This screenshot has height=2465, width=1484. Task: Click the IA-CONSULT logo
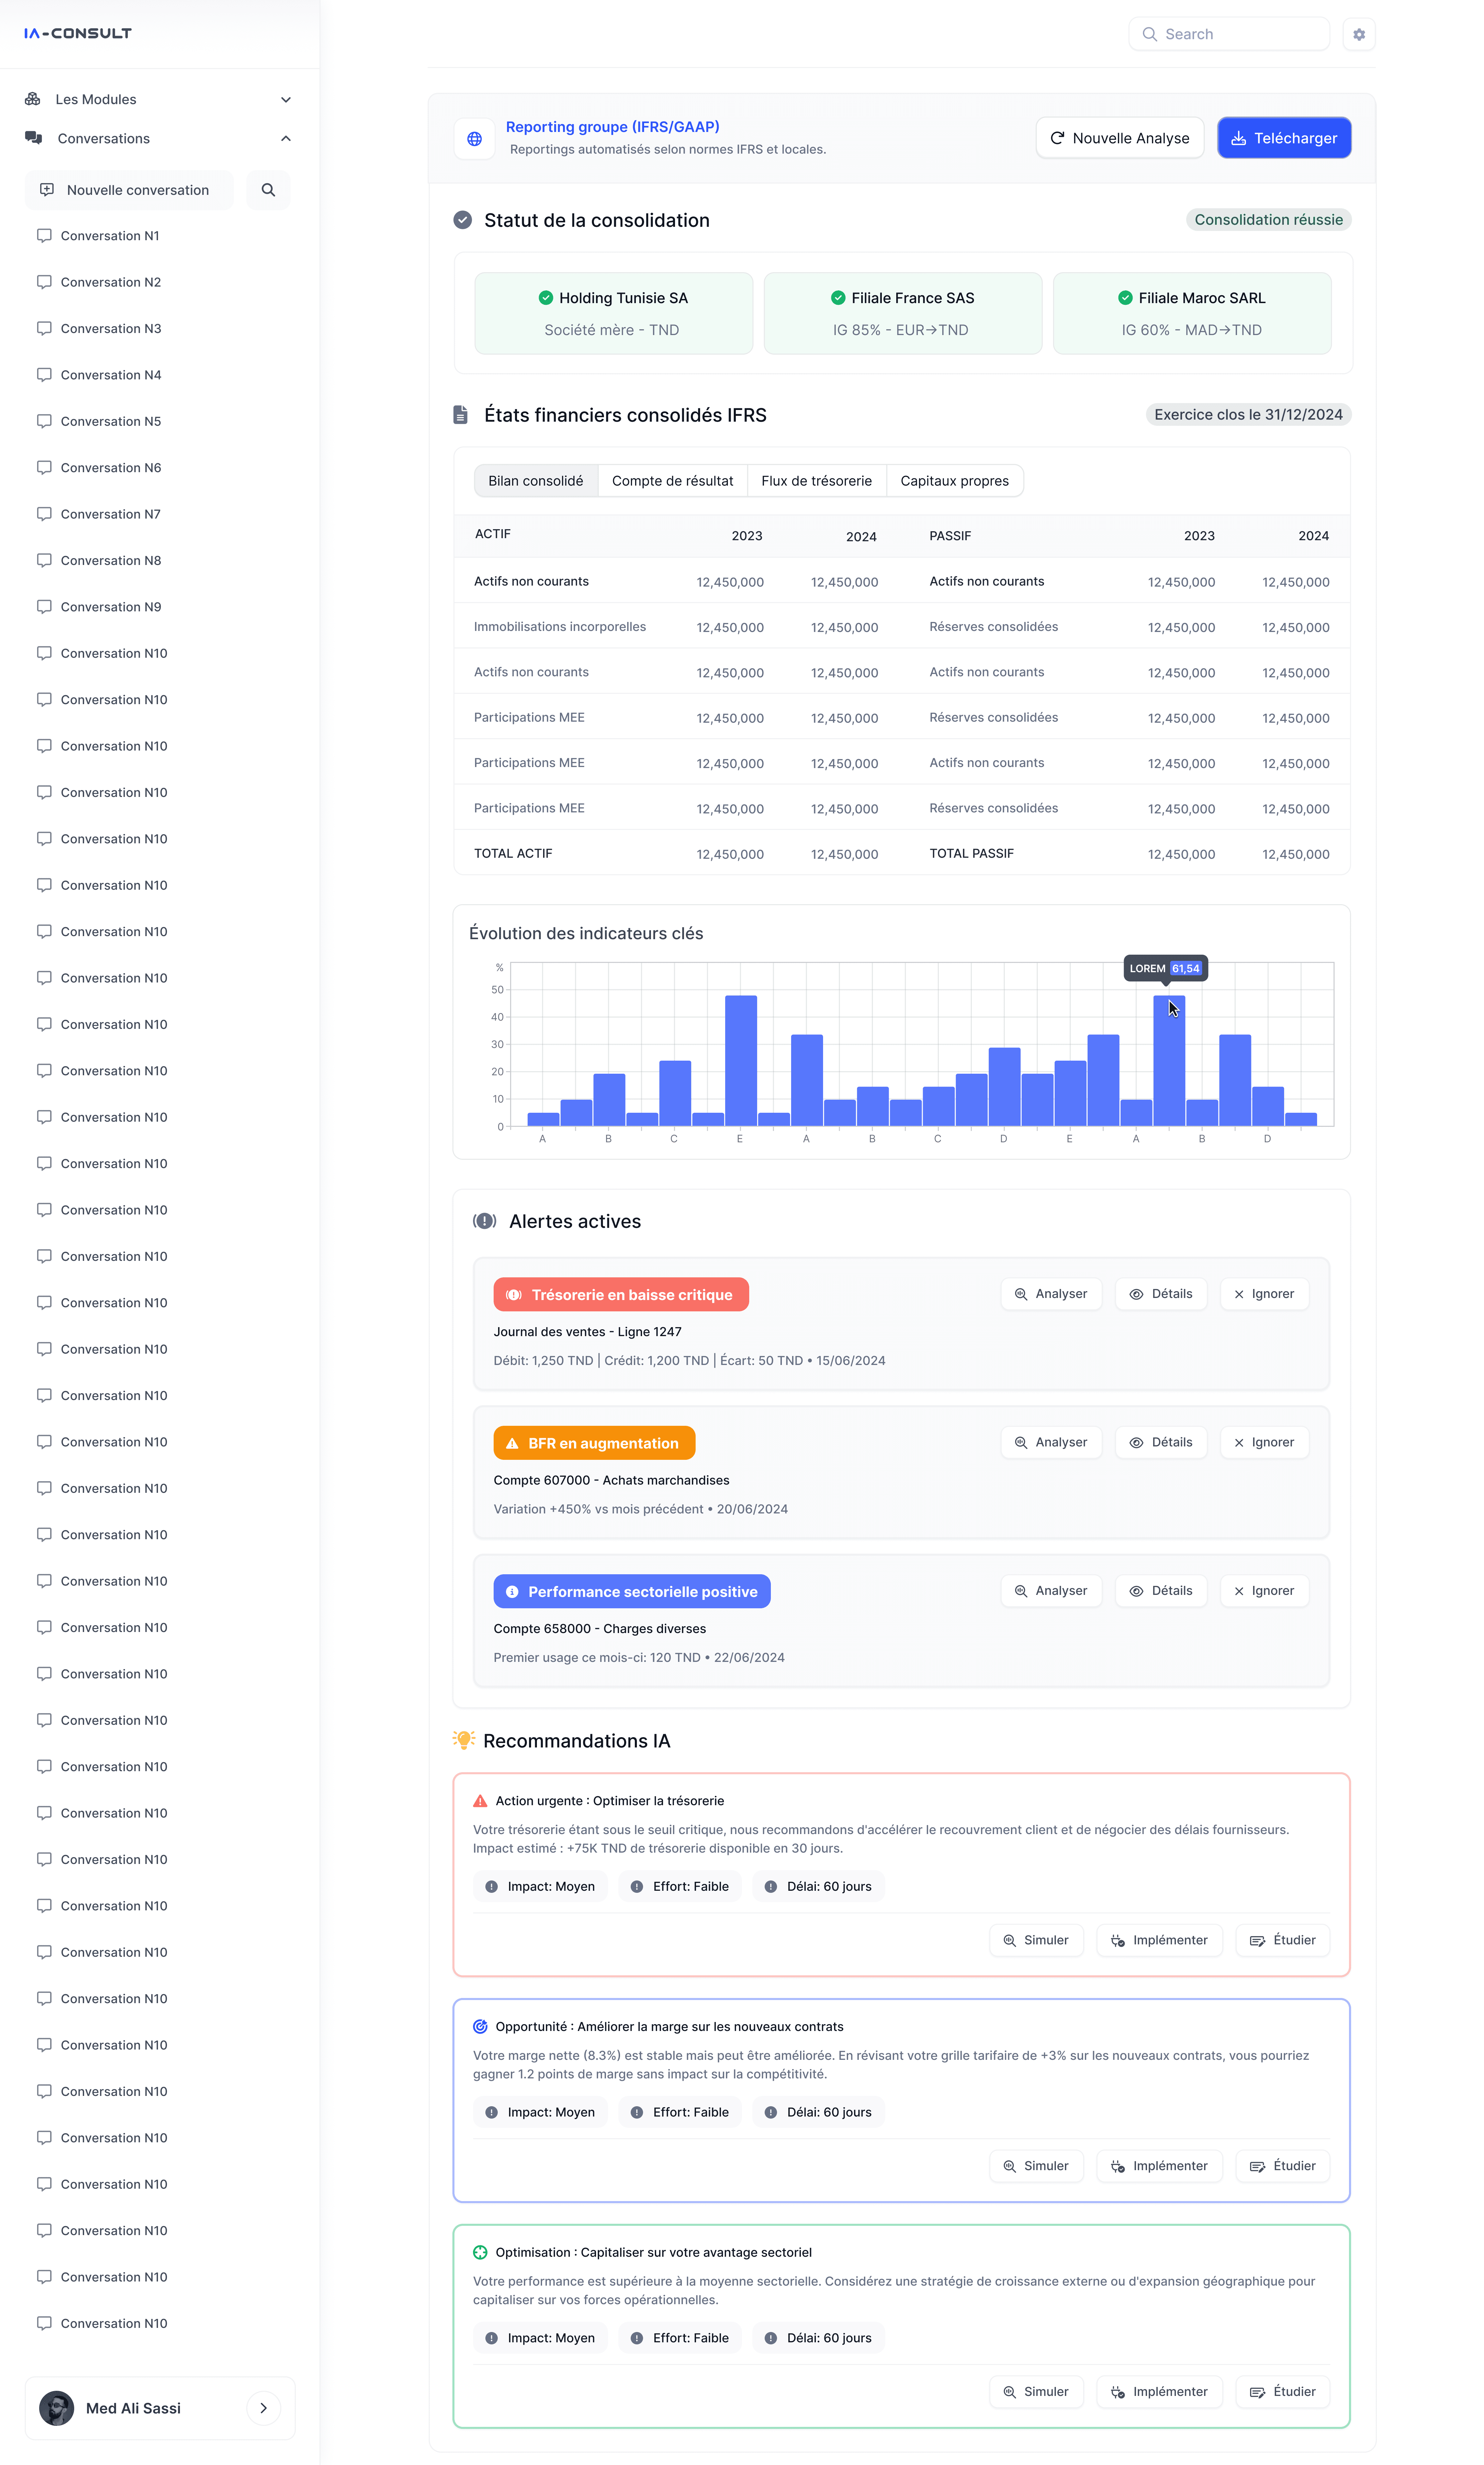78,33
